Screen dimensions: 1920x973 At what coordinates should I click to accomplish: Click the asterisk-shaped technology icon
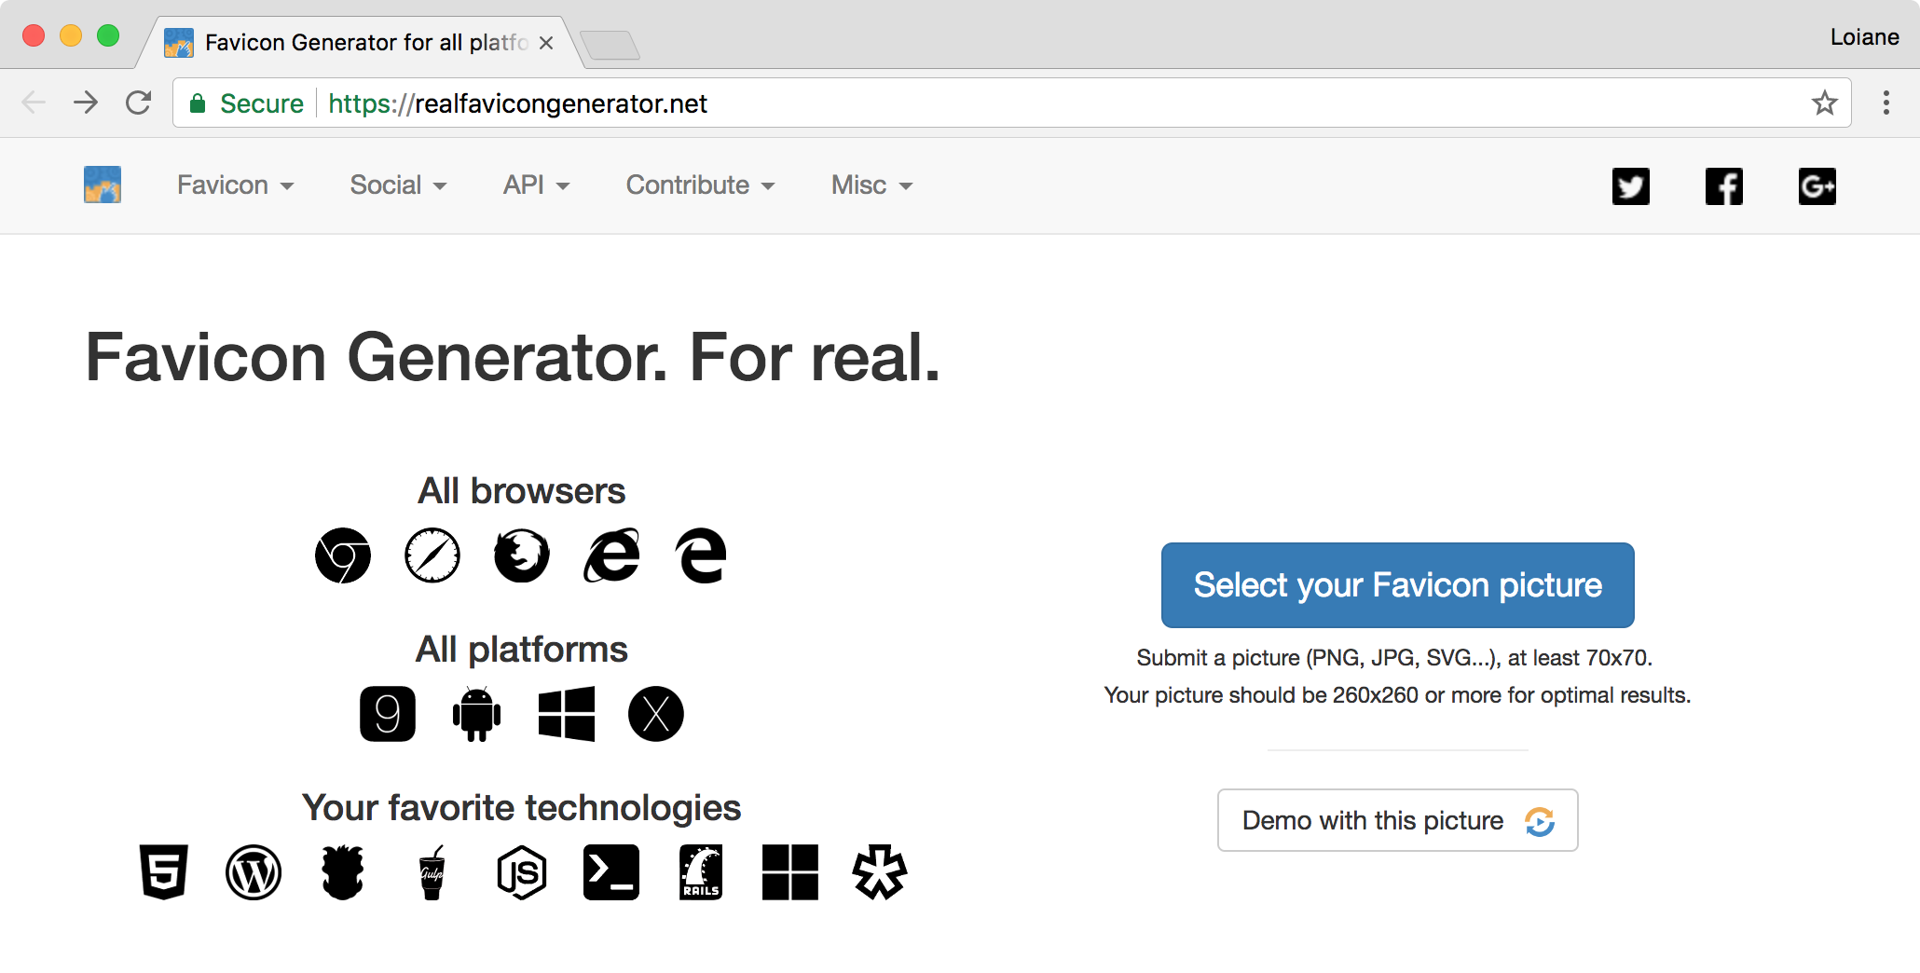click(x=880, y=872)
